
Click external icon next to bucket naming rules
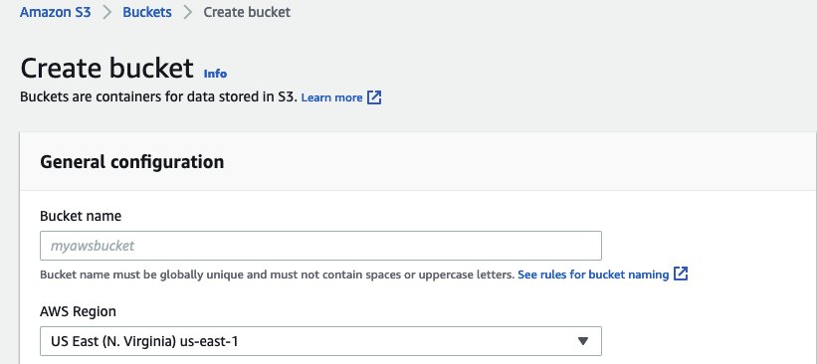681,273
